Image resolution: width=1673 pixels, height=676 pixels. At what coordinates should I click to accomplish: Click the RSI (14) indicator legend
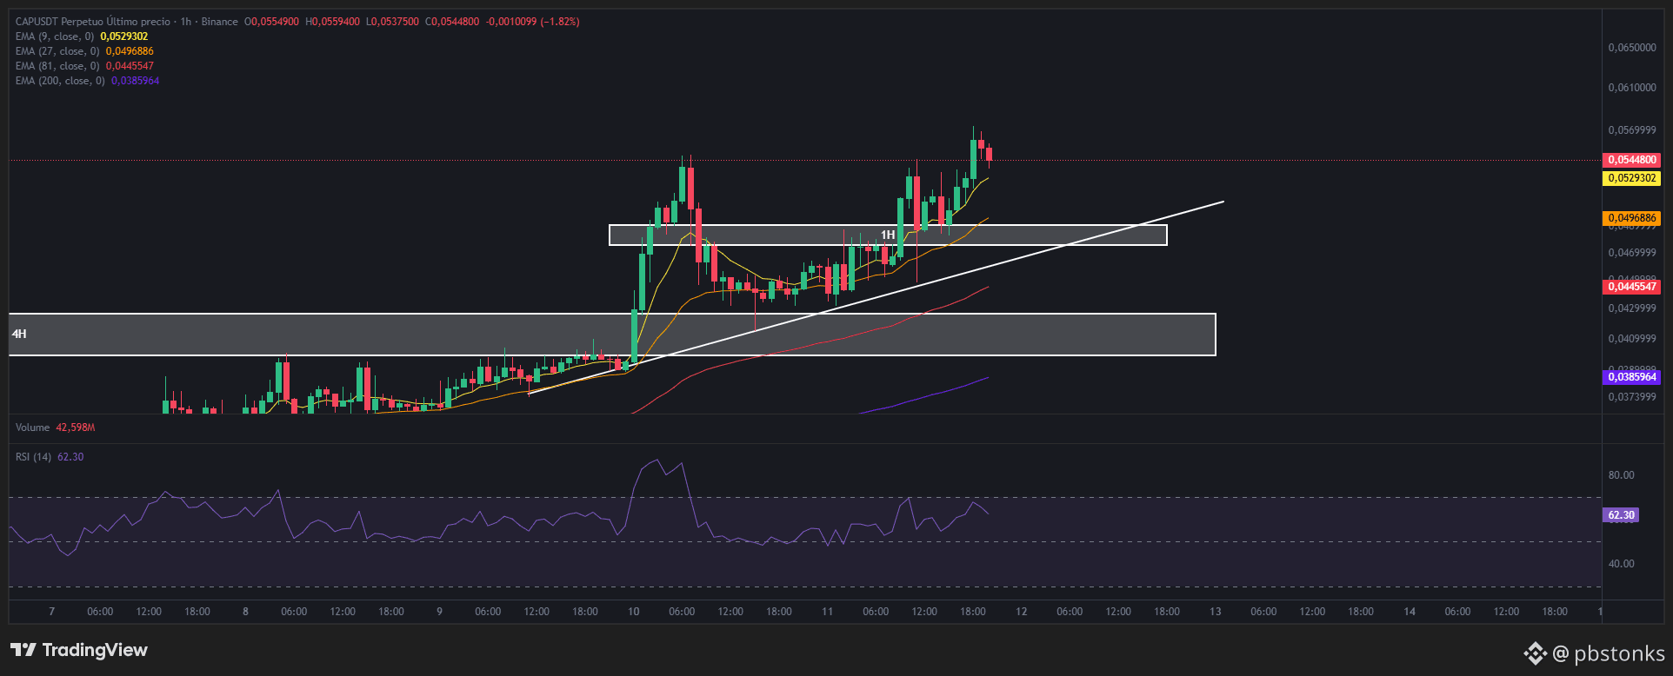click(50, 457)
